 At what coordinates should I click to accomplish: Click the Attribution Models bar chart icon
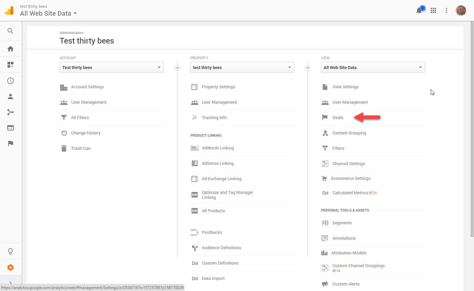click(x=324, y=253)
